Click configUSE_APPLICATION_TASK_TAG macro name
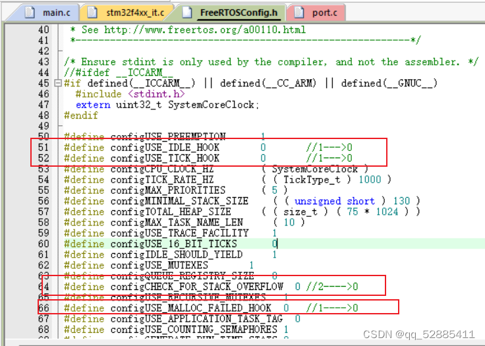Viewport: 485px width, 346px height. coord(197,319)
